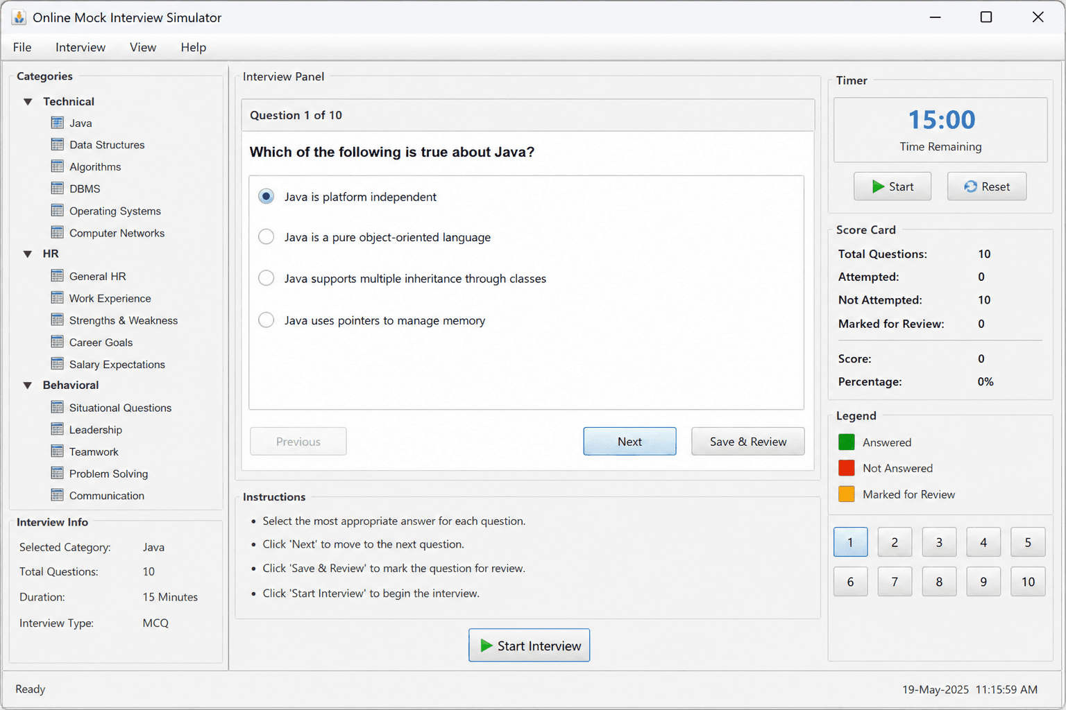The height and width of the screenshot is (710, 1066).
Task: Click the Start Interview button
Action: 530,646
